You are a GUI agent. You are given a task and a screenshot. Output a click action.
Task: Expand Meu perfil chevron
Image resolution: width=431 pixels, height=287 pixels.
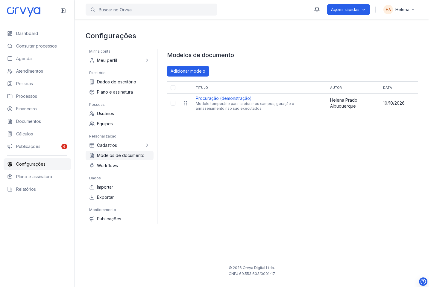point(147,60)
